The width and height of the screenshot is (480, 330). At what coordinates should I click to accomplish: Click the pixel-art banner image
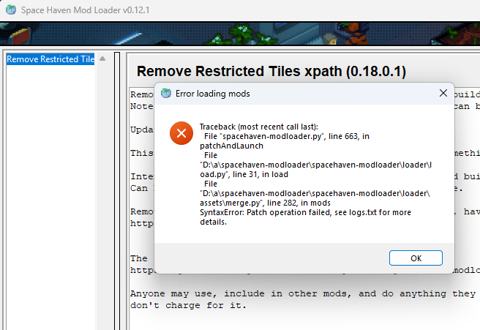point(240,34)
